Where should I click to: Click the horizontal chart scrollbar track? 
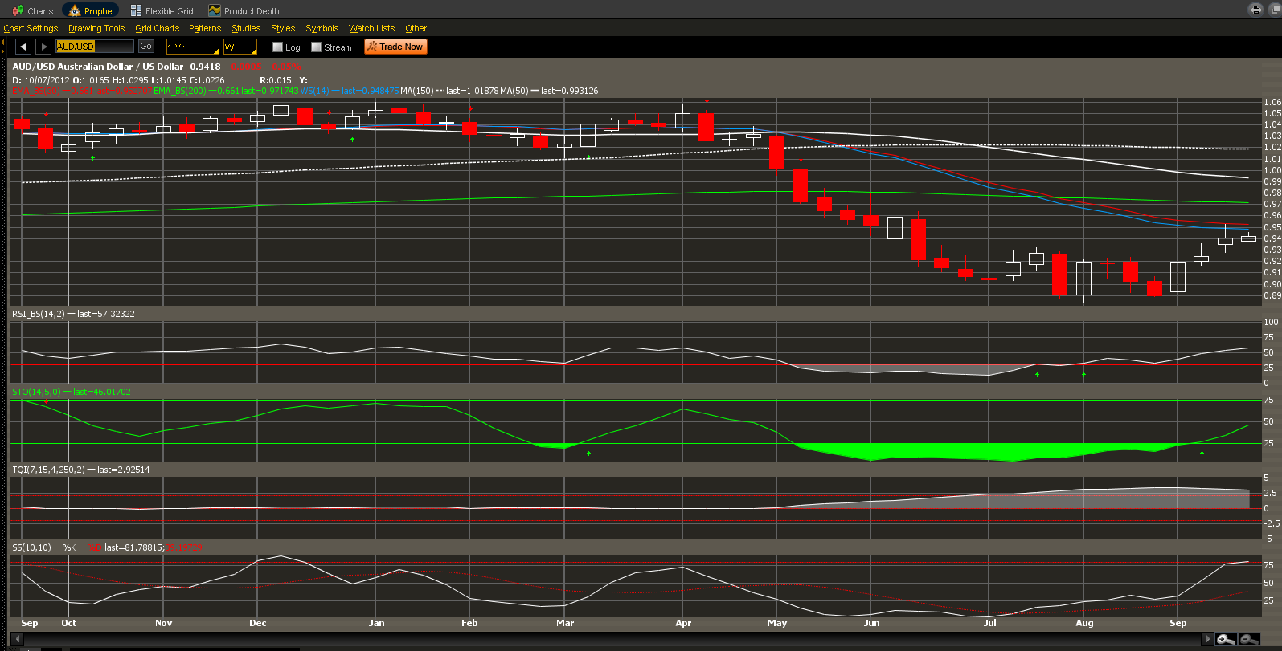(611, 639)
